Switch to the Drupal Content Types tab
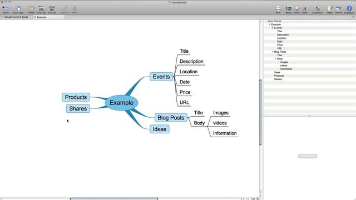Viewport: 356px width, 200px height. point(16,17)
